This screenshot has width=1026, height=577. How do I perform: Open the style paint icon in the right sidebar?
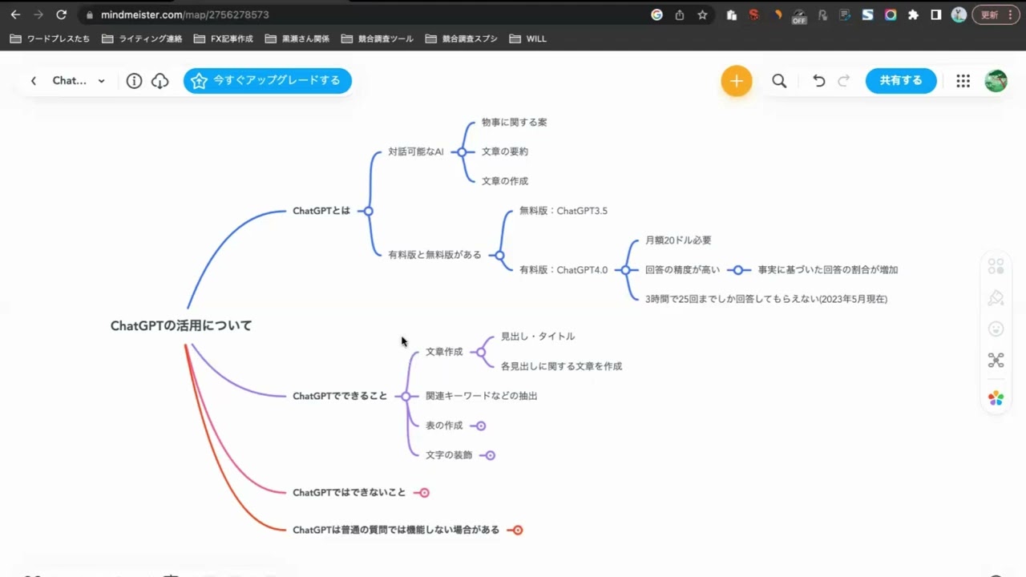(996, 297)
